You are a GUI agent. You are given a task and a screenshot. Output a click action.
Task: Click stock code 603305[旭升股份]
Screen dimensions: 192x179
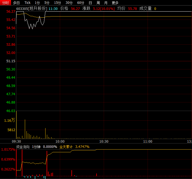32,9
